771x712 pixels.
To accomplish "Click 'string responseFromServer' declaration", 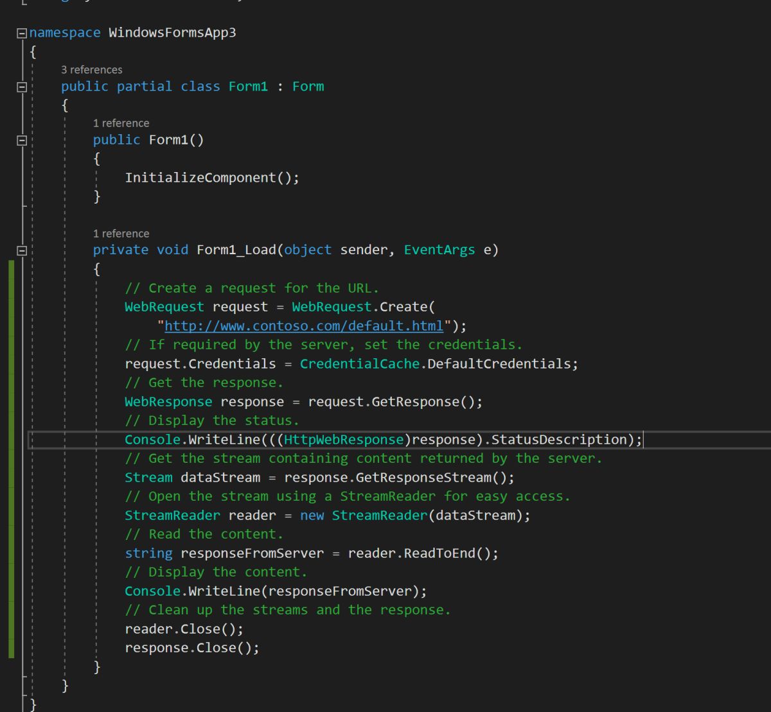I will [x=224, y=553].
